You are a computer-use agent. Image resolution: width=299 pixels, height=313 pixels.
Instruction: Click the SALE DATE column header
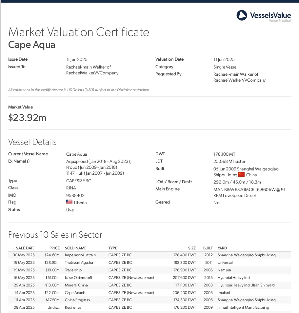25,248
